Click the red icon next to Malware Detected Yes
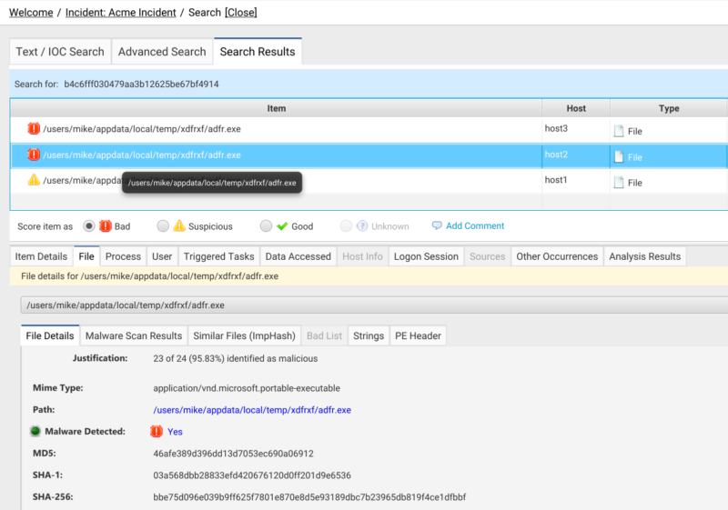The width and height of the screenshot is (728, 510). [157, 432]
